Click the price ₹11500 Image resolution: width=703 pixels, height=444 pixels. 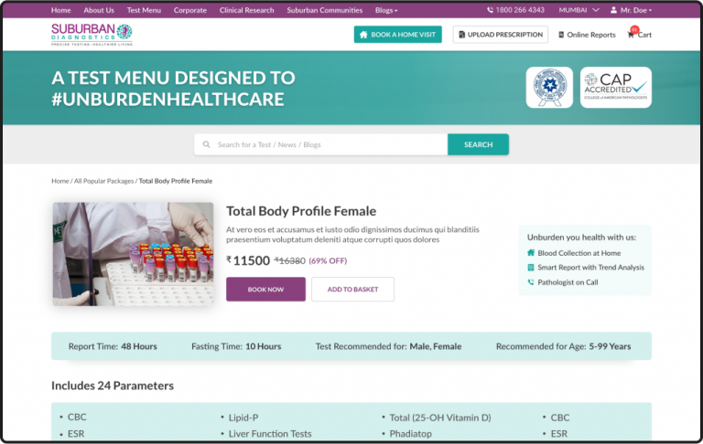click(x=248, y=260)
